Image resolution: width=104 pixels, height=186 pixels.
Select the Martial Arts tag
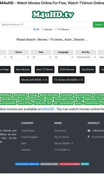coord(20,95)
